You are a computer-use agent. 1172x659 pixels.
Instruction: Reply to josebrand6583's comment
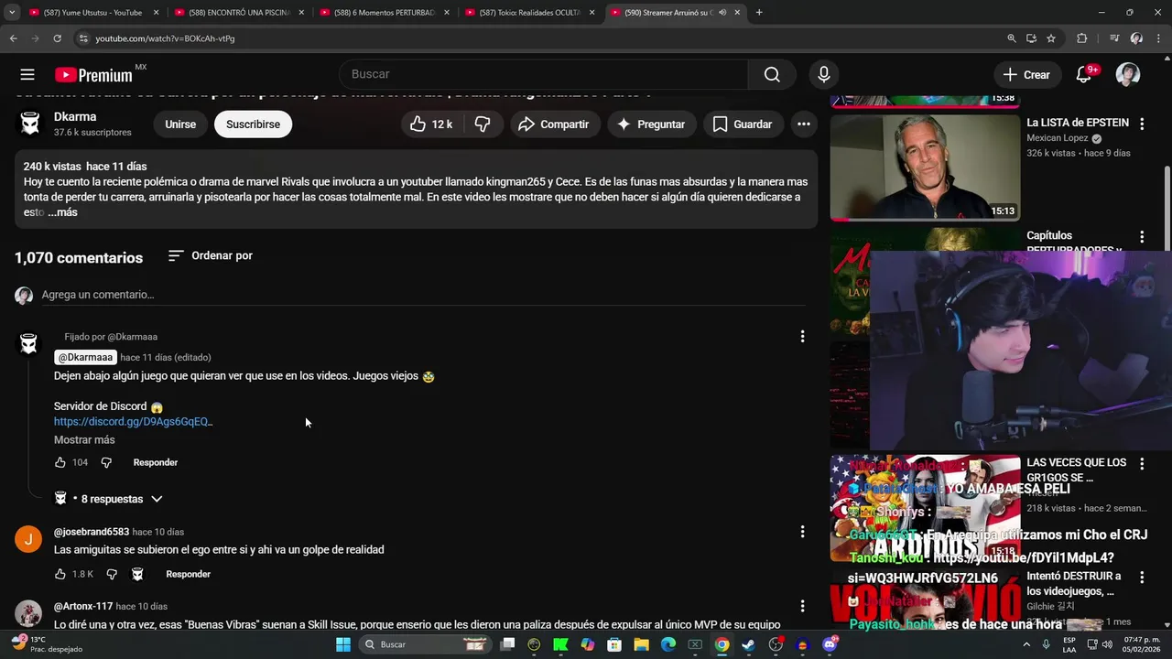point(188,575)
